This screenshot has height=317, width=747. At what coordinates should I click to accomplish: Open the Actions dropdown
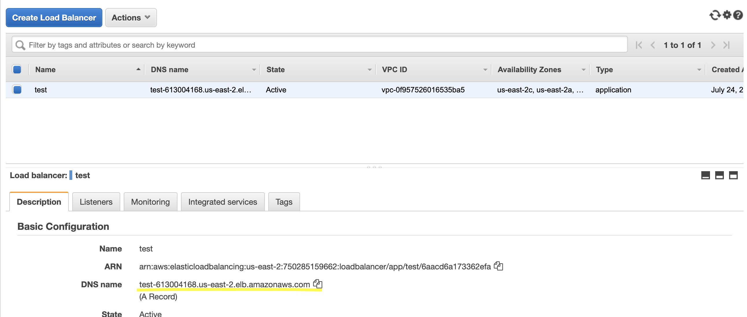pos(130,17)
